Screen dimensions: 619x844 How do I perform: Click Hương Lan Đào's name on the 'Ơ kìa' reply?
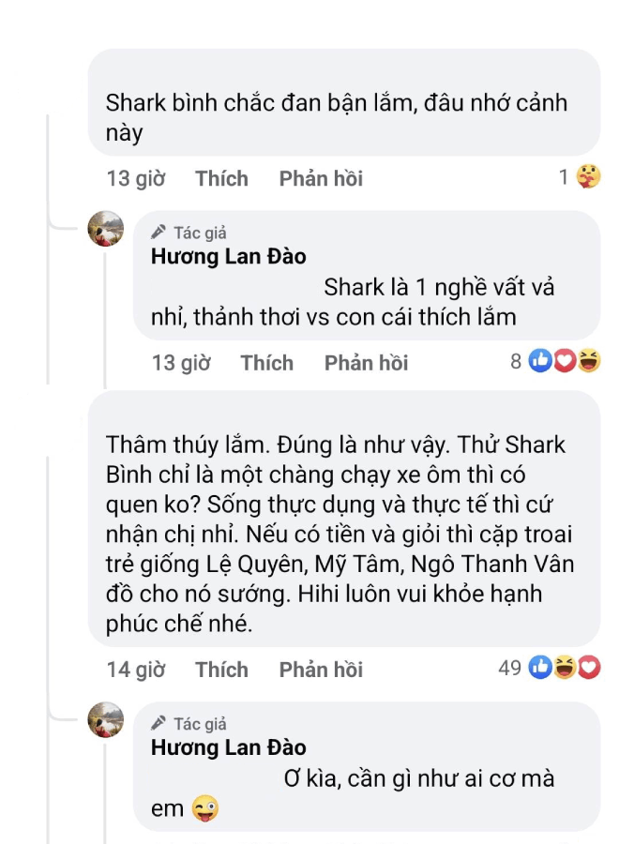pyautogui.click(x=228, y=747)
